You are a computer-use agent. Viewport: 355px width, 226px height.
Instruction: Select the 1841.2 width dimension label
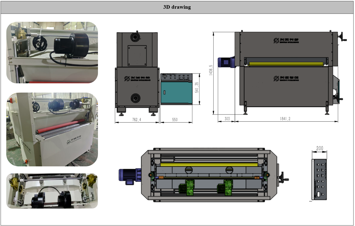click(x=286, y=119)
